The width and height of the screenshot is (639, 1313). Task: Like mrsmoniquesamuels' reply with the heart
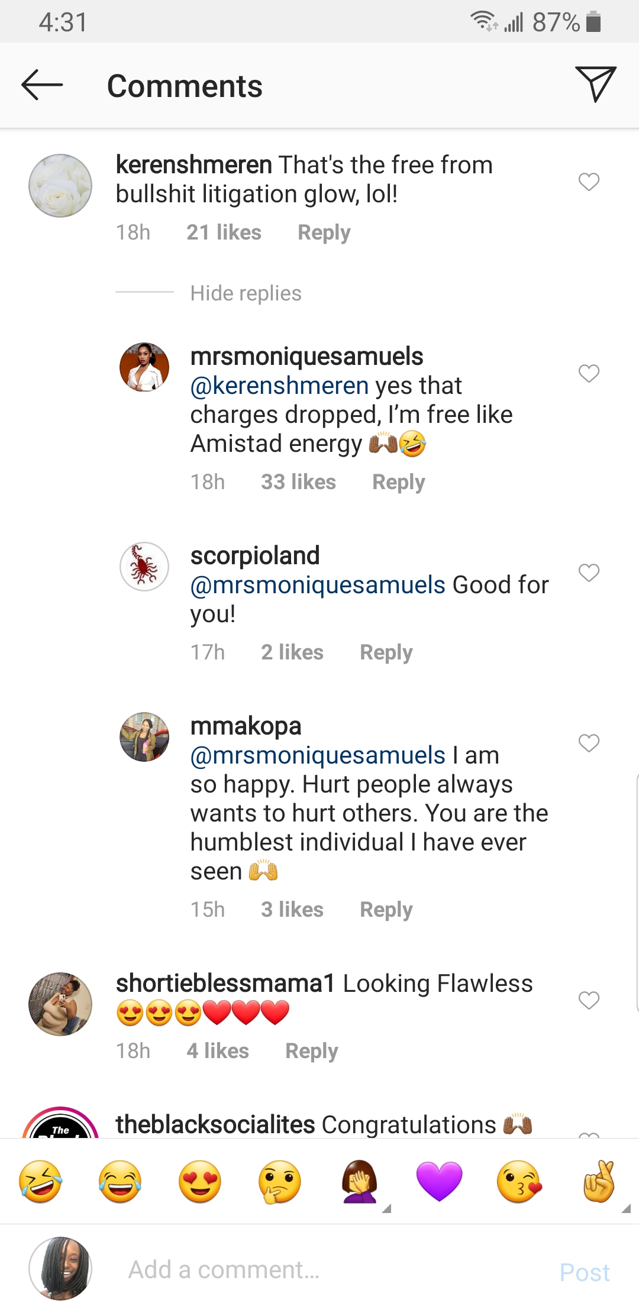point(589,373)
